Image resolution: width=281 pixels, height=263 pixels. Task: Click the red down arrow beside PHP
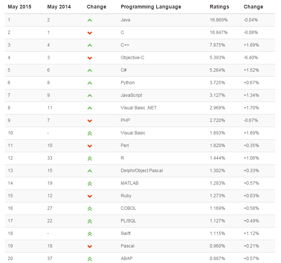[89, 121]
